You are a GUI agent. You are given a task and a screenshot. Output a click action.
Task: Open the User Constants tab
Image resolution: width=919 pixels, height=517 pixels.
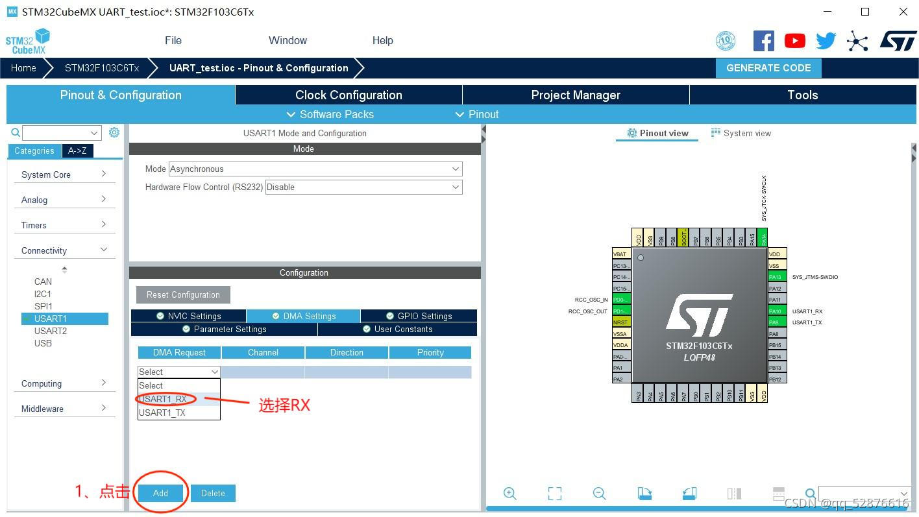tap(397, 329)
